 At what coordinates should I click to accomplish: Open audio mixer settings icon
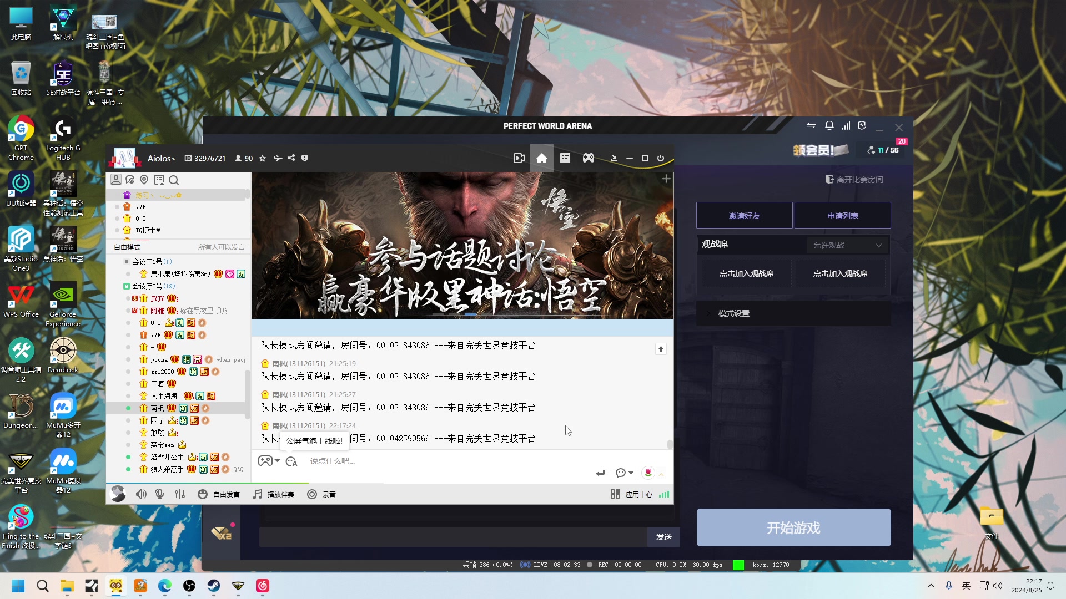180,494
